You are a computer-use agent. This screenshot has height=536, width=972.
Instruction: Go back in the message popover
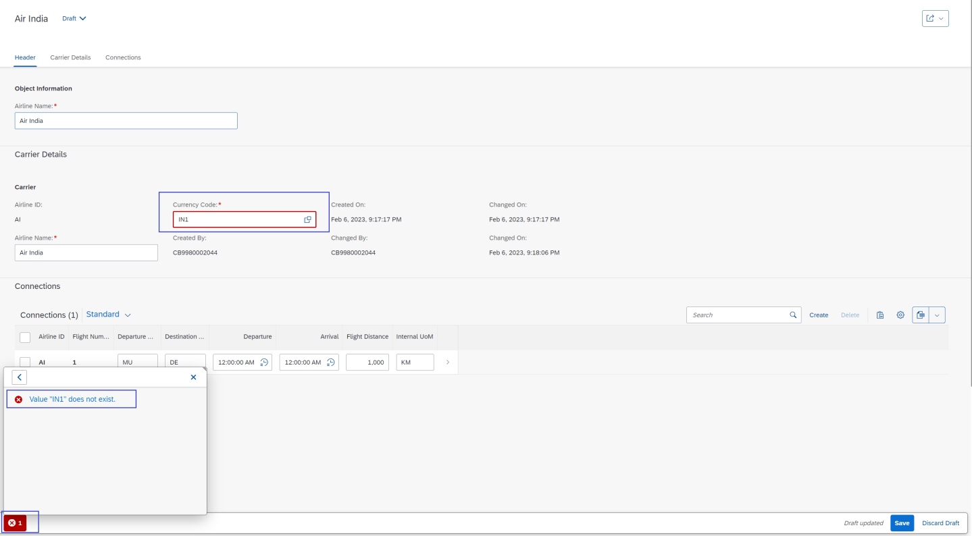coord(19,377)
